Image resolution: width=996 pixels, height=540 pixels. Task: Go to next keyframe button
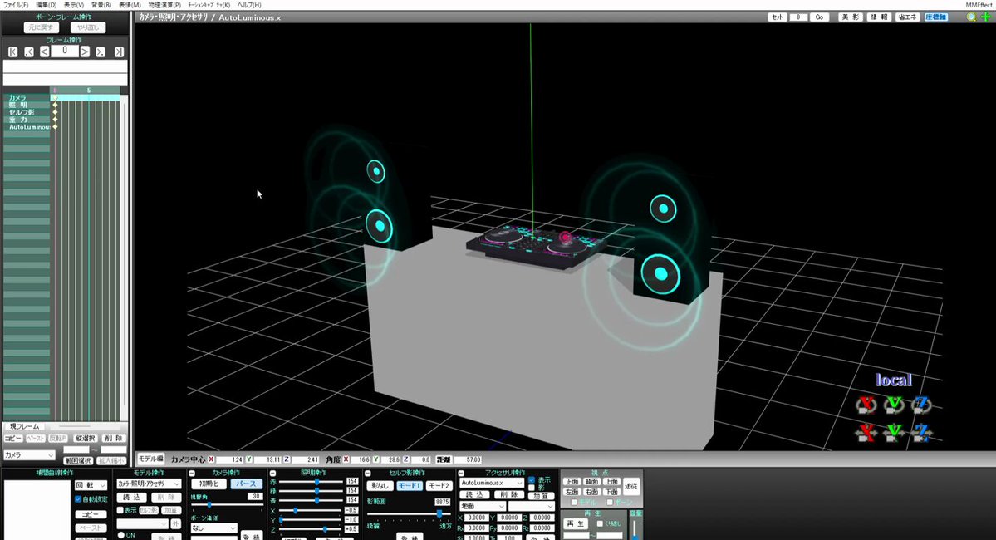coord(101,52)
